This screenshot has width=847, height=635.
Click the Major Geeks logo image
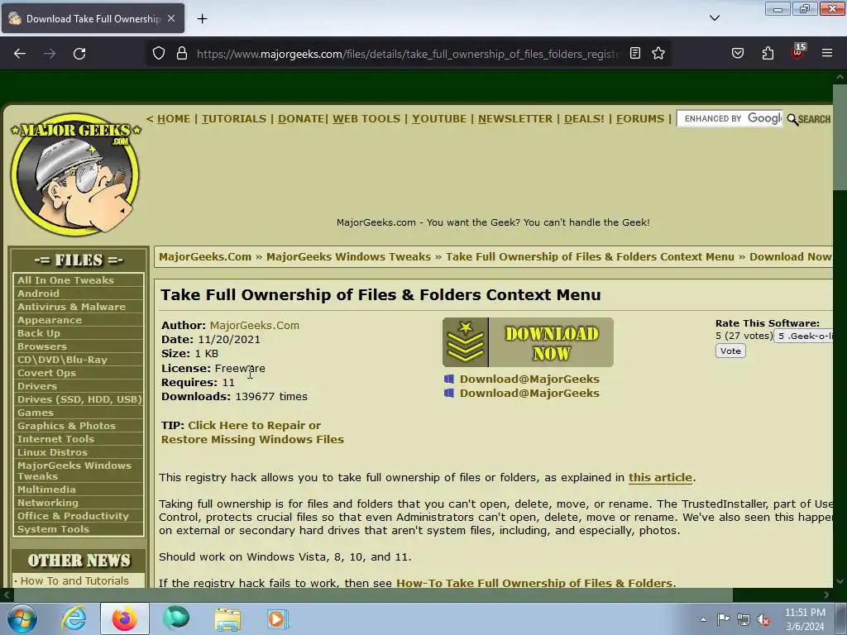coord(75,174)
